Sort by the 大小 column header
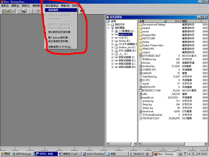Image resolution: width=209 pixels, height=157 pixels. click(174, 21)
